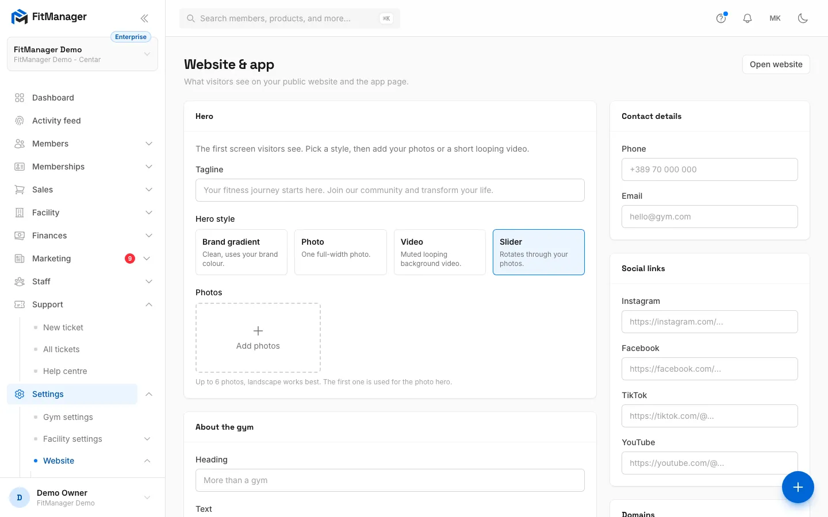Select the Brand gradient hero style
Screen dimensions: 828x517
coord(241,252)
